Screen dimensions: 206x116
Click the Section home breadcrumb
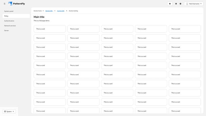point(38,11)
